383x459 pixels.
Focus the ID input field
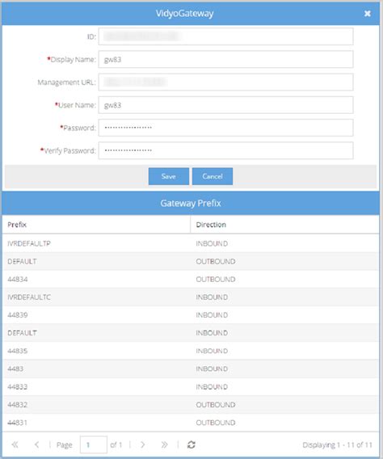click(x=225, y=36)
